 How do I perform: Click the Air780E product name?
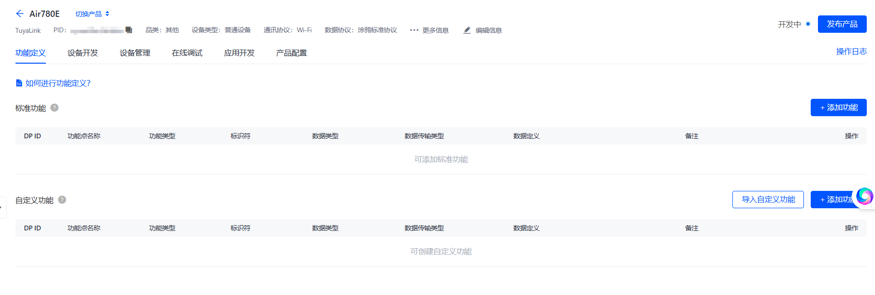pyautogui.click(x=44, y=14)
